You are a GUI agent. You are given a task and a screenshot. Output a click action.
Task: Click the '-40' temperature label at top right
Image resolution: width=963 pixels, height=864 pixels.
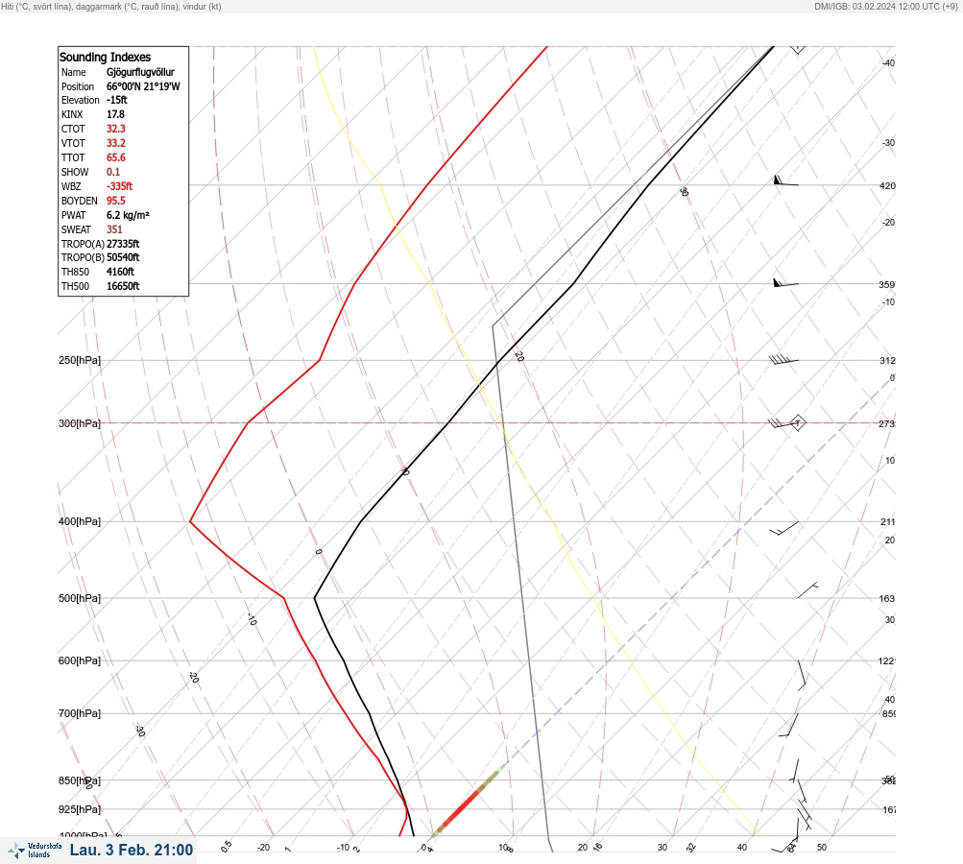[x=888, y=62]
